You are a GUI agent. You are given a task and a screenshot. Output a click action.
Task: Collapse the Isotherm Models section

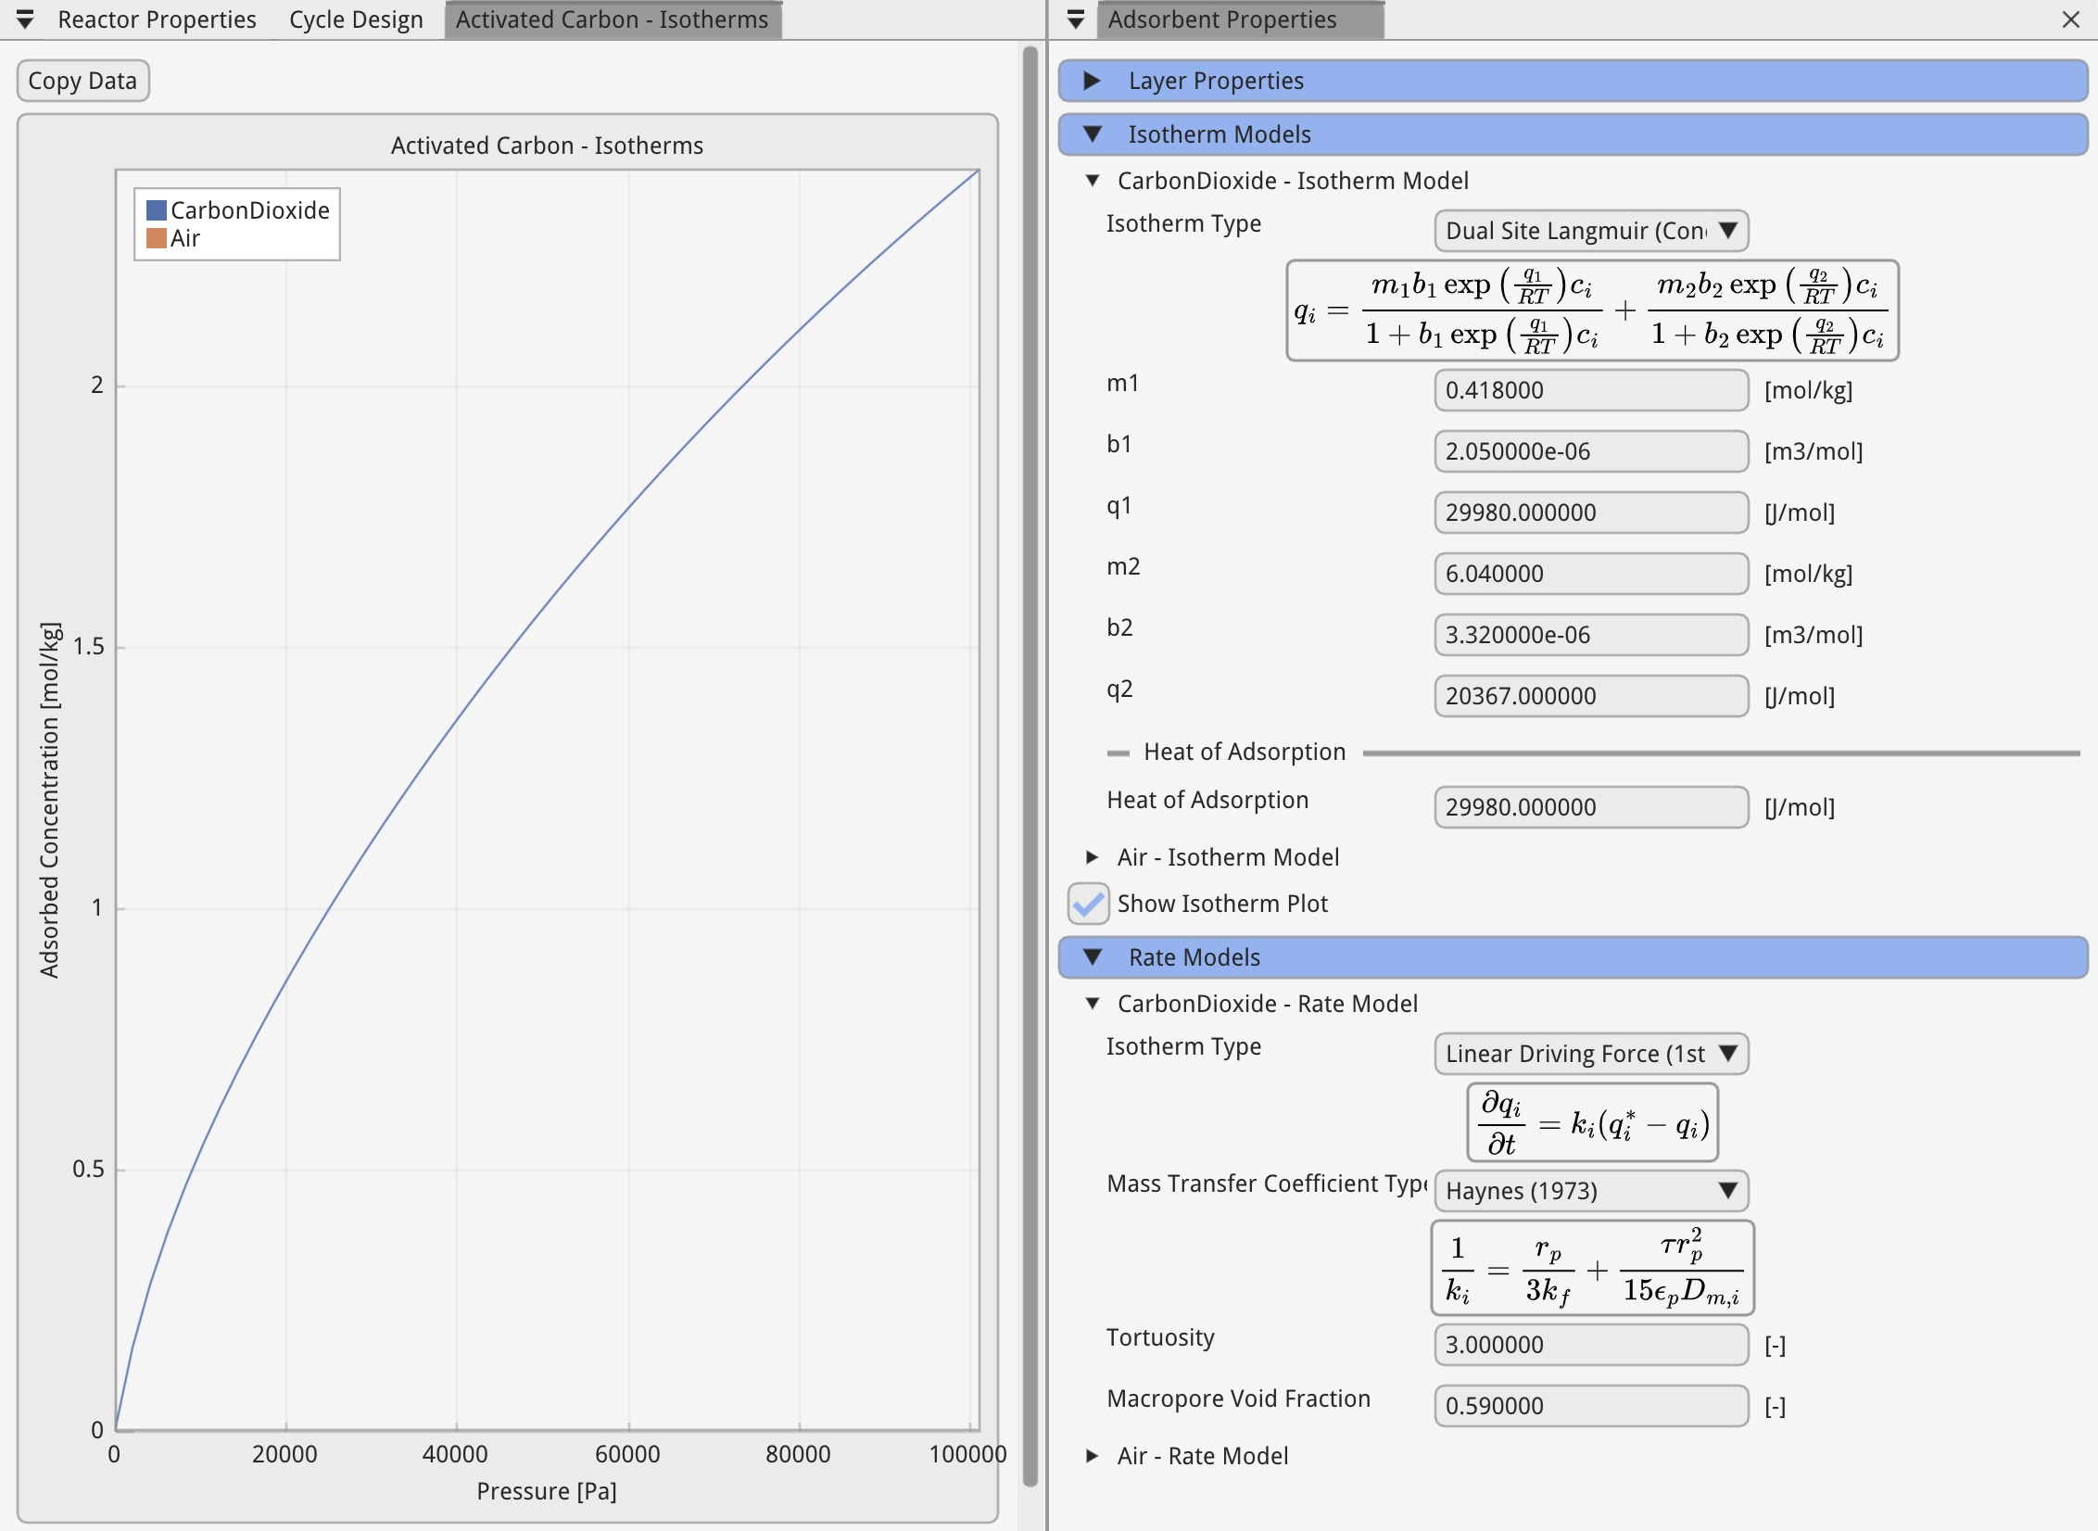1093,134
